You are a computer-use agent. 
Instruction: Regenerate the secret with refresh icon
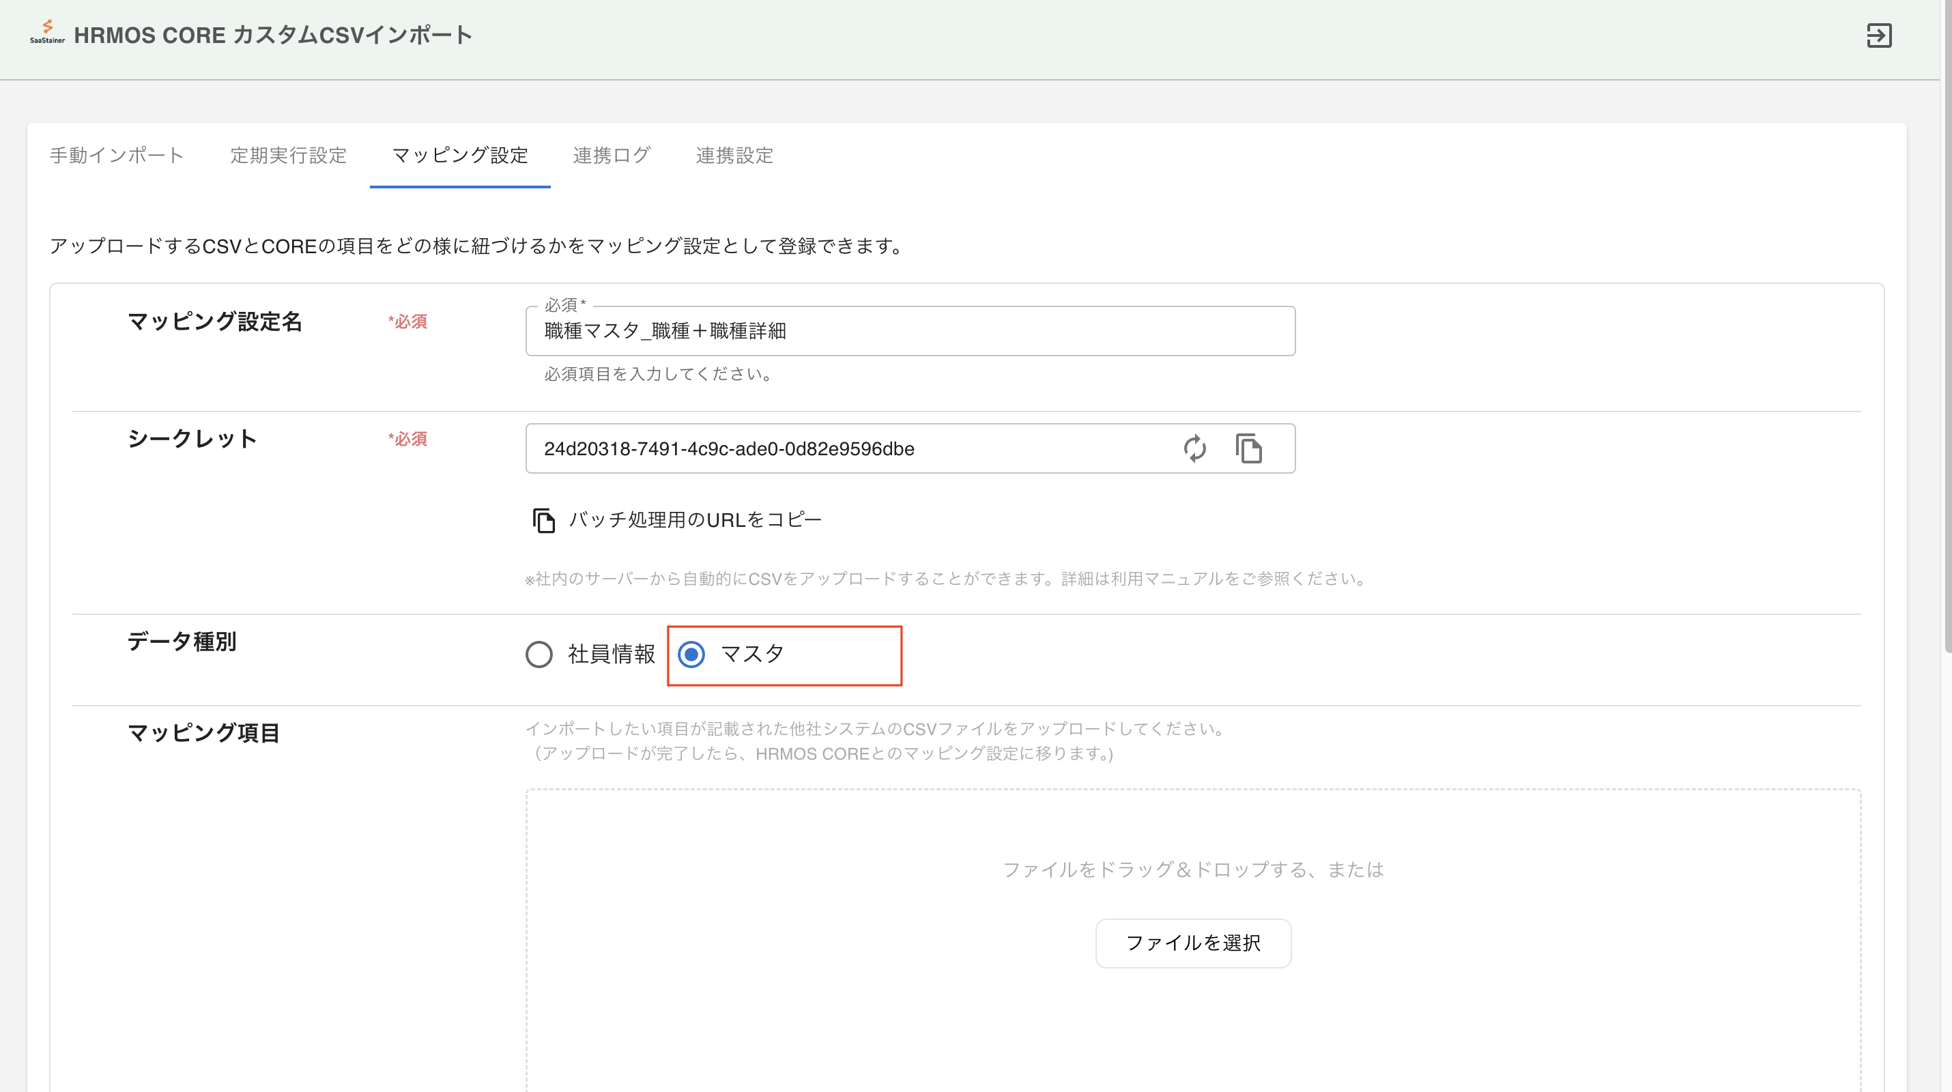tap(1194, 448)
